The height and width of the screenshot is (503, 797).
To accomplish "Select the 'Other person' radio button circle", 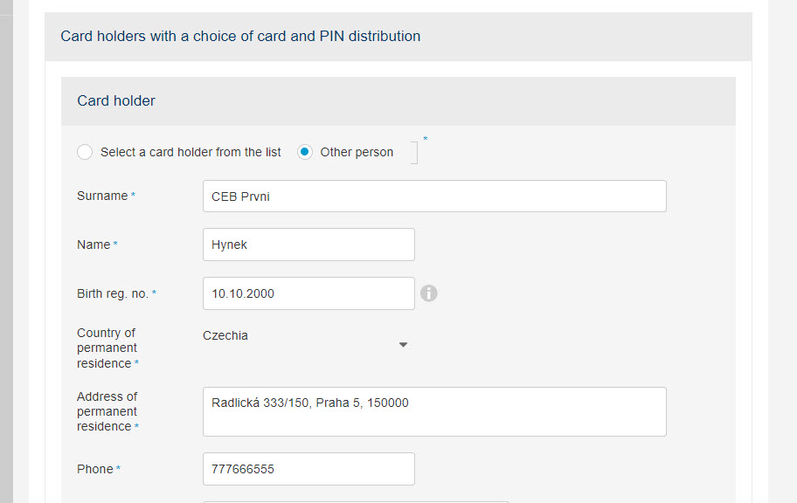I will (304, 152).
